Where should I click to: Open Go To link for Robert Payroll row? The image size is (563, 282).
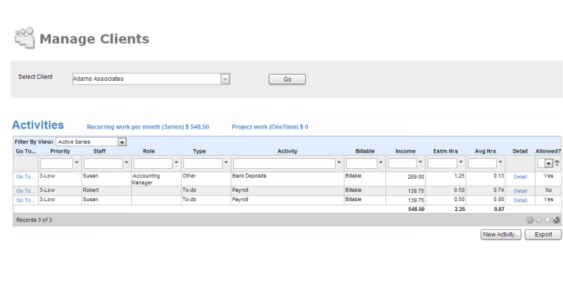[25, 191]
